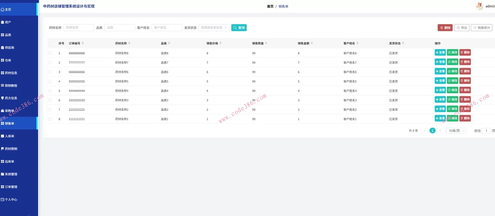Click the 首页 breadcrumb link
The height and width of the screenshot is (216, 495).
click(x=270, y=6)
